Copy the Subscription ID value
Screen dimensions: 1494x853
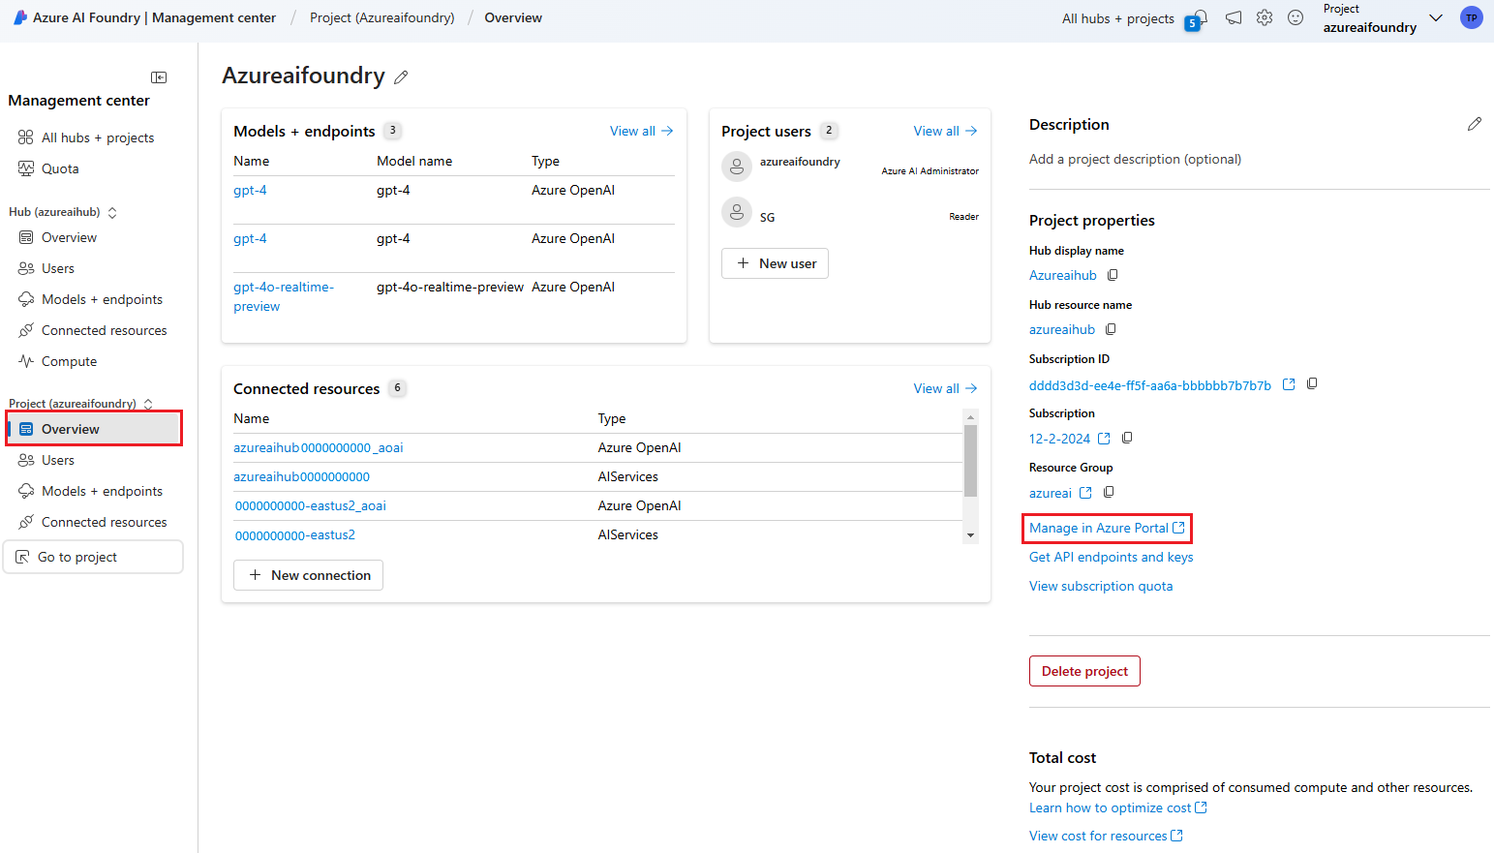pyautogui.click(x=1312, y=383)
